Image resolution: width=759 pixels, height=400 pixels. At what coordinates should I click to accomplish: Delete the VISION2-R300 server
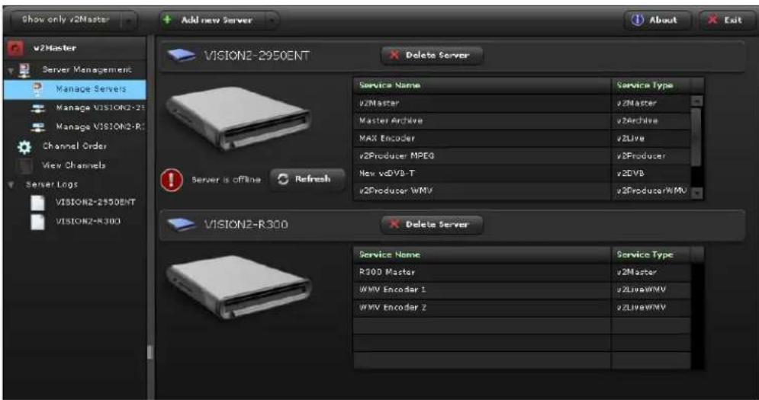pyautogui.click(x=432, y=225)
